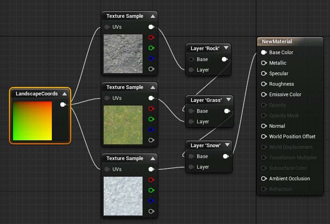
Task: Expand the Layer 'Grass' node arrow
Action: [228, 99]
